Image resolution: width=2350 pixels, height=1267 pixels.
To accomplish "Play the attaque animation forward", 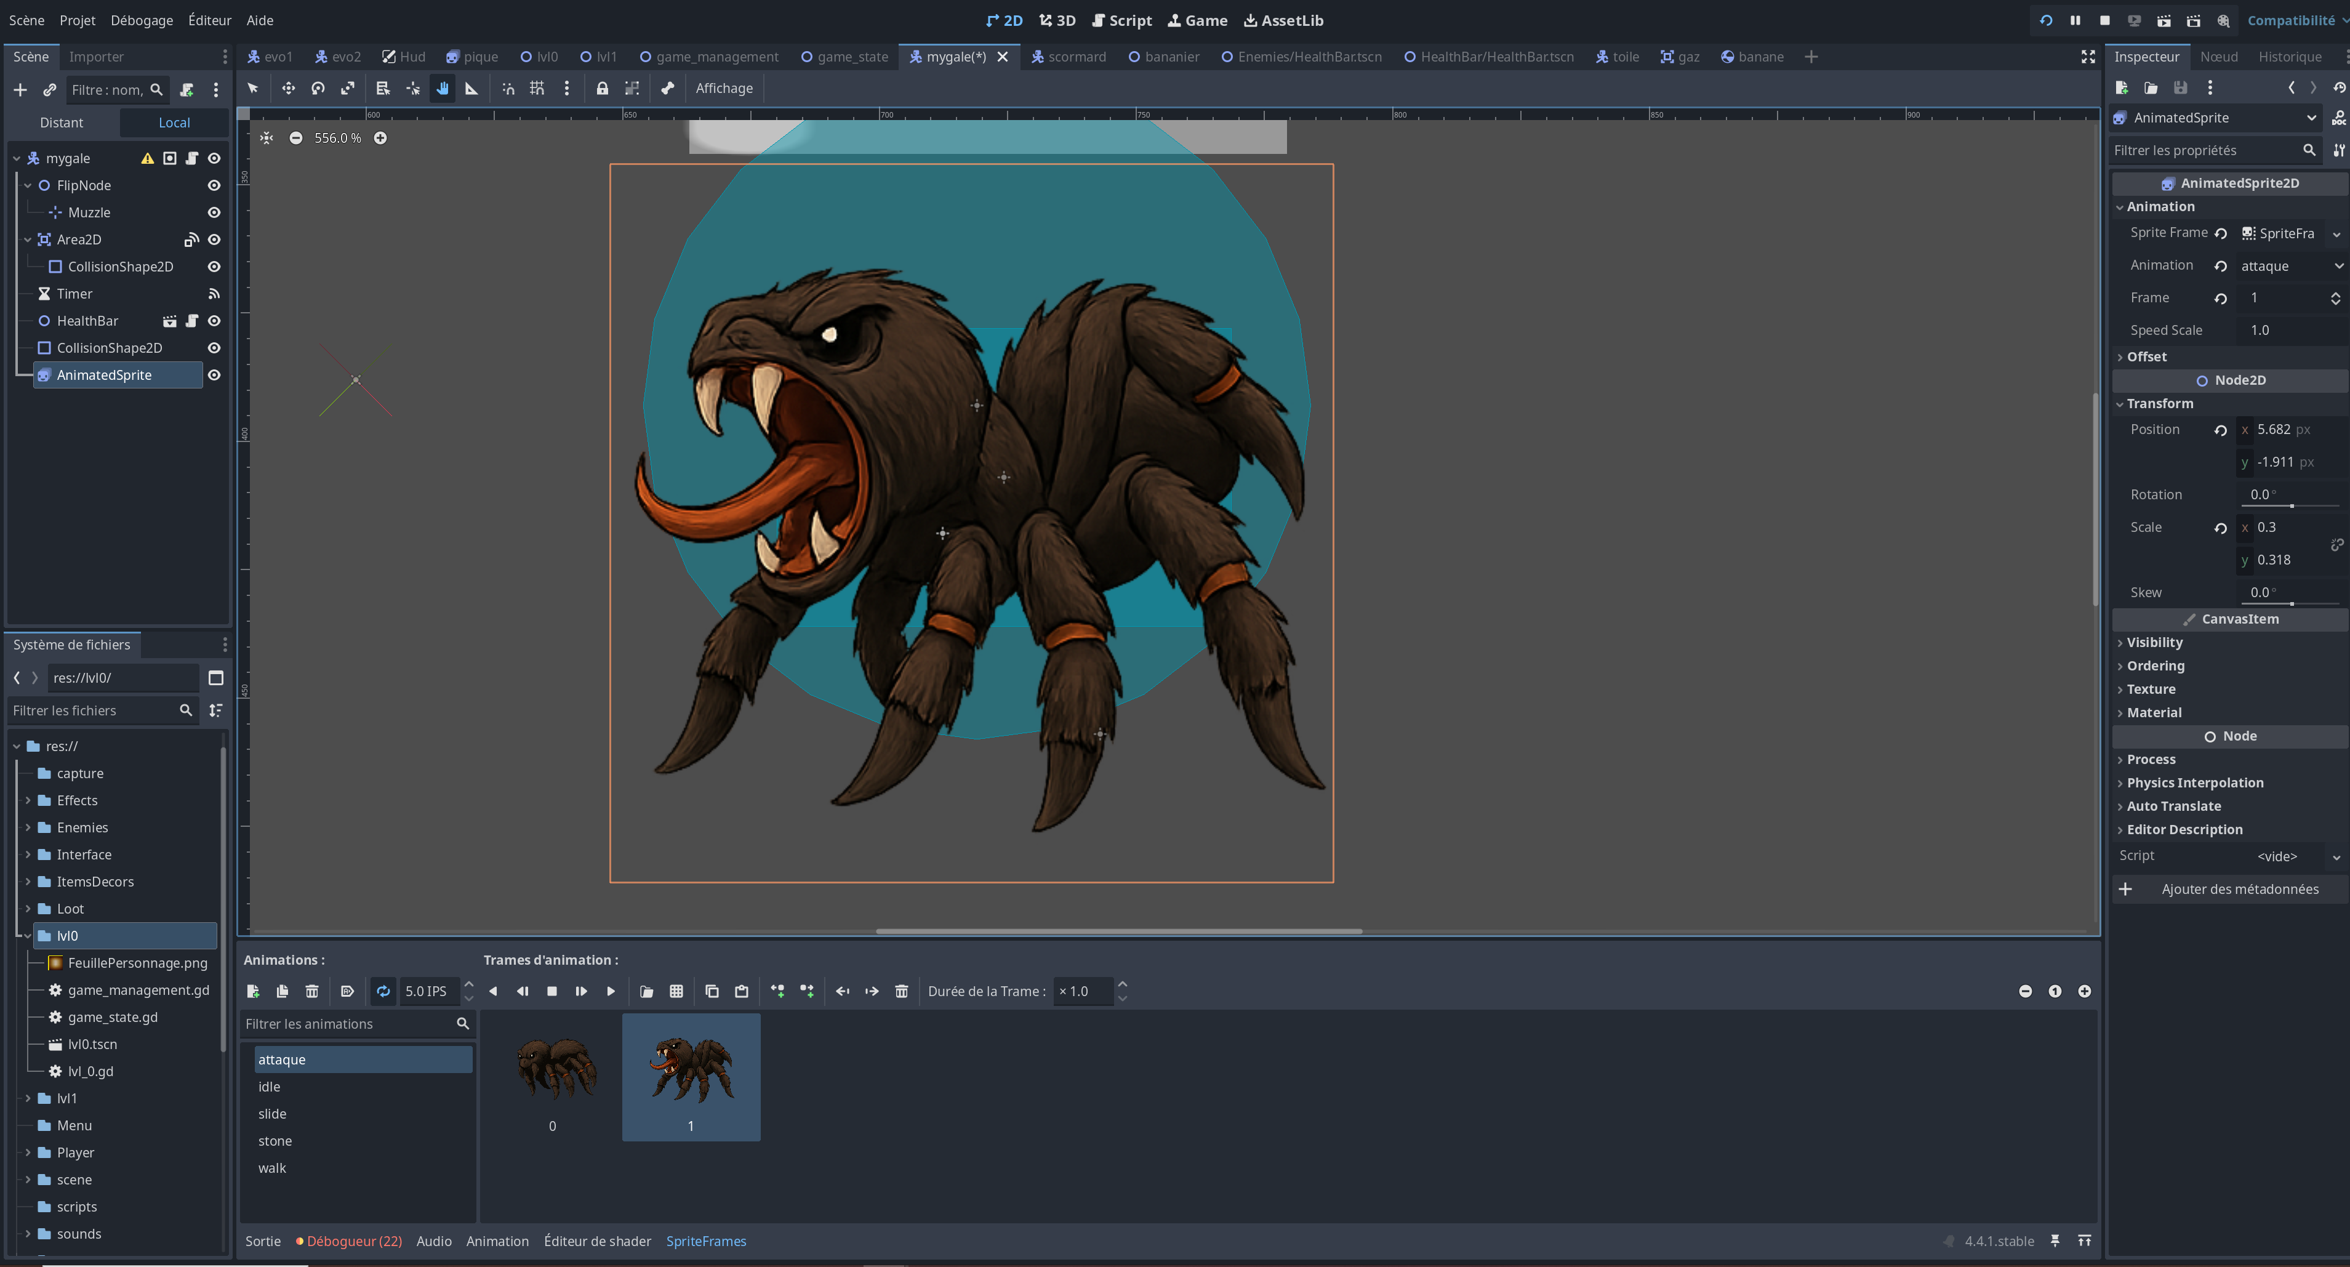I will click(x=611, y=992).
